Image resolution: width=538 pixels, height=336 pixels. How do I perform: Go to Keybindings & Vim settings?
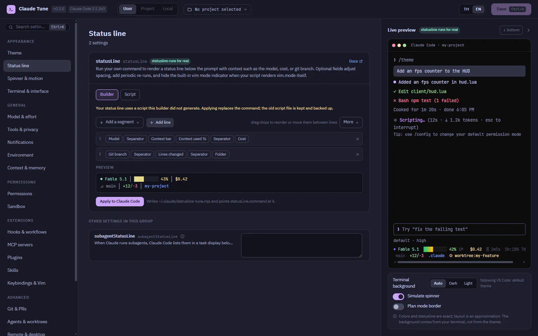[x=37, y=283]
